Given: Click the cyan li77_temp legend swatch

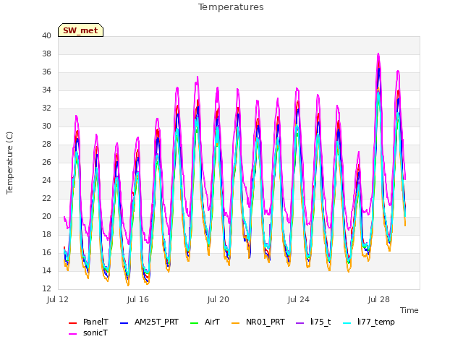Looking at the screenshot, I should click(x=347, y=323).
